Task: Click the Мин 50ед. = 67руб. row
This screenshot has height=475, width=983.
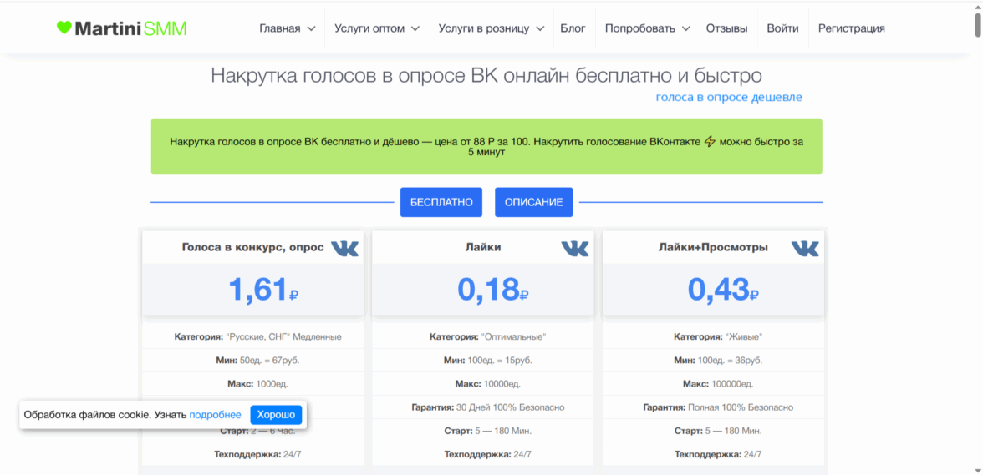Action: pos(252,361)
